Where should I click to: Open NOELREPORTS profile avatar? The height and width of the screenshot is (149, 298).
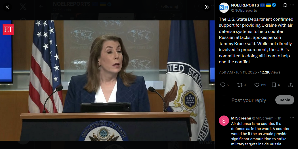tap(224, 8)
